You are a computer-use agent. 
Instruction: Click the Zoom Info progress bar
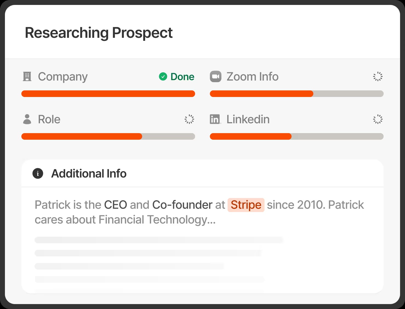click(297, 94)
